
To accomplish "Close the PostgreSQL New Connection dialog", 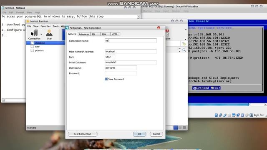I will [x=159, y=28].
